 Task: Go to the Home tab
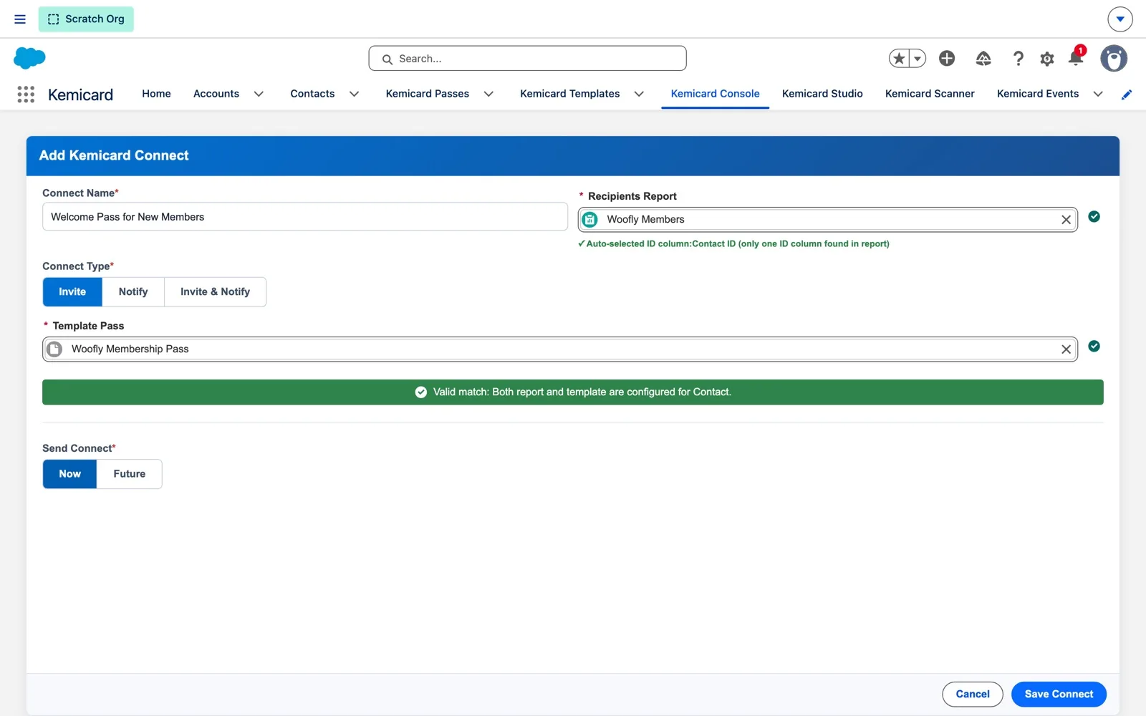pos(156,94)
